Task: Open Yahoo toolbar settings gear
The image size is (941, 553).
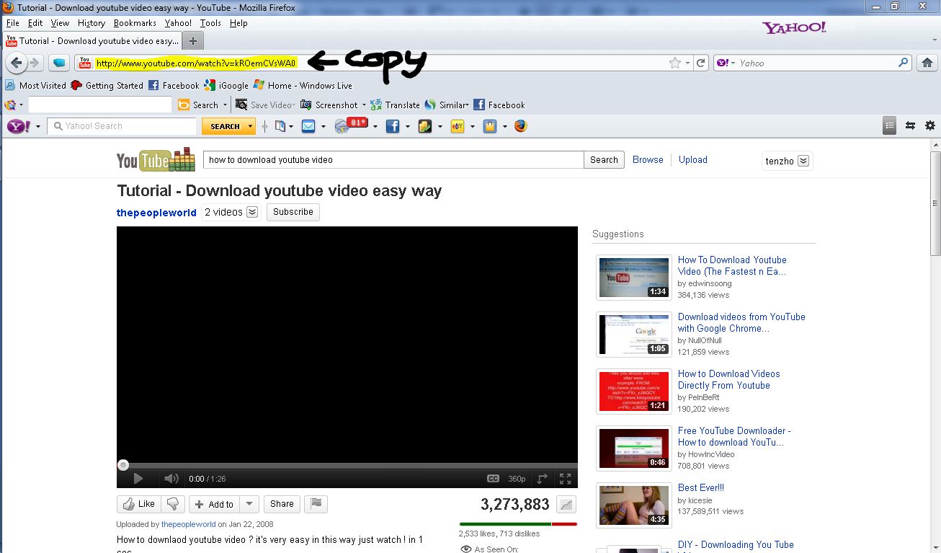Action: [x=930, y=125]
